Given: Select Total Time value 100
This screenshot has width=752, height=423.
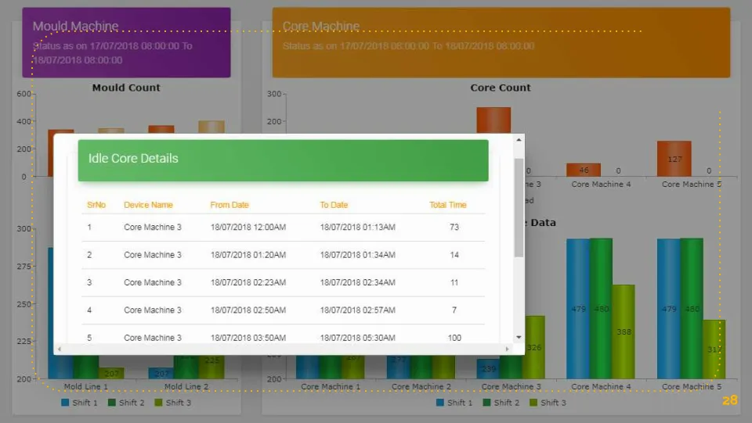Looking at the screenshot, I should (x=454, y=338).
